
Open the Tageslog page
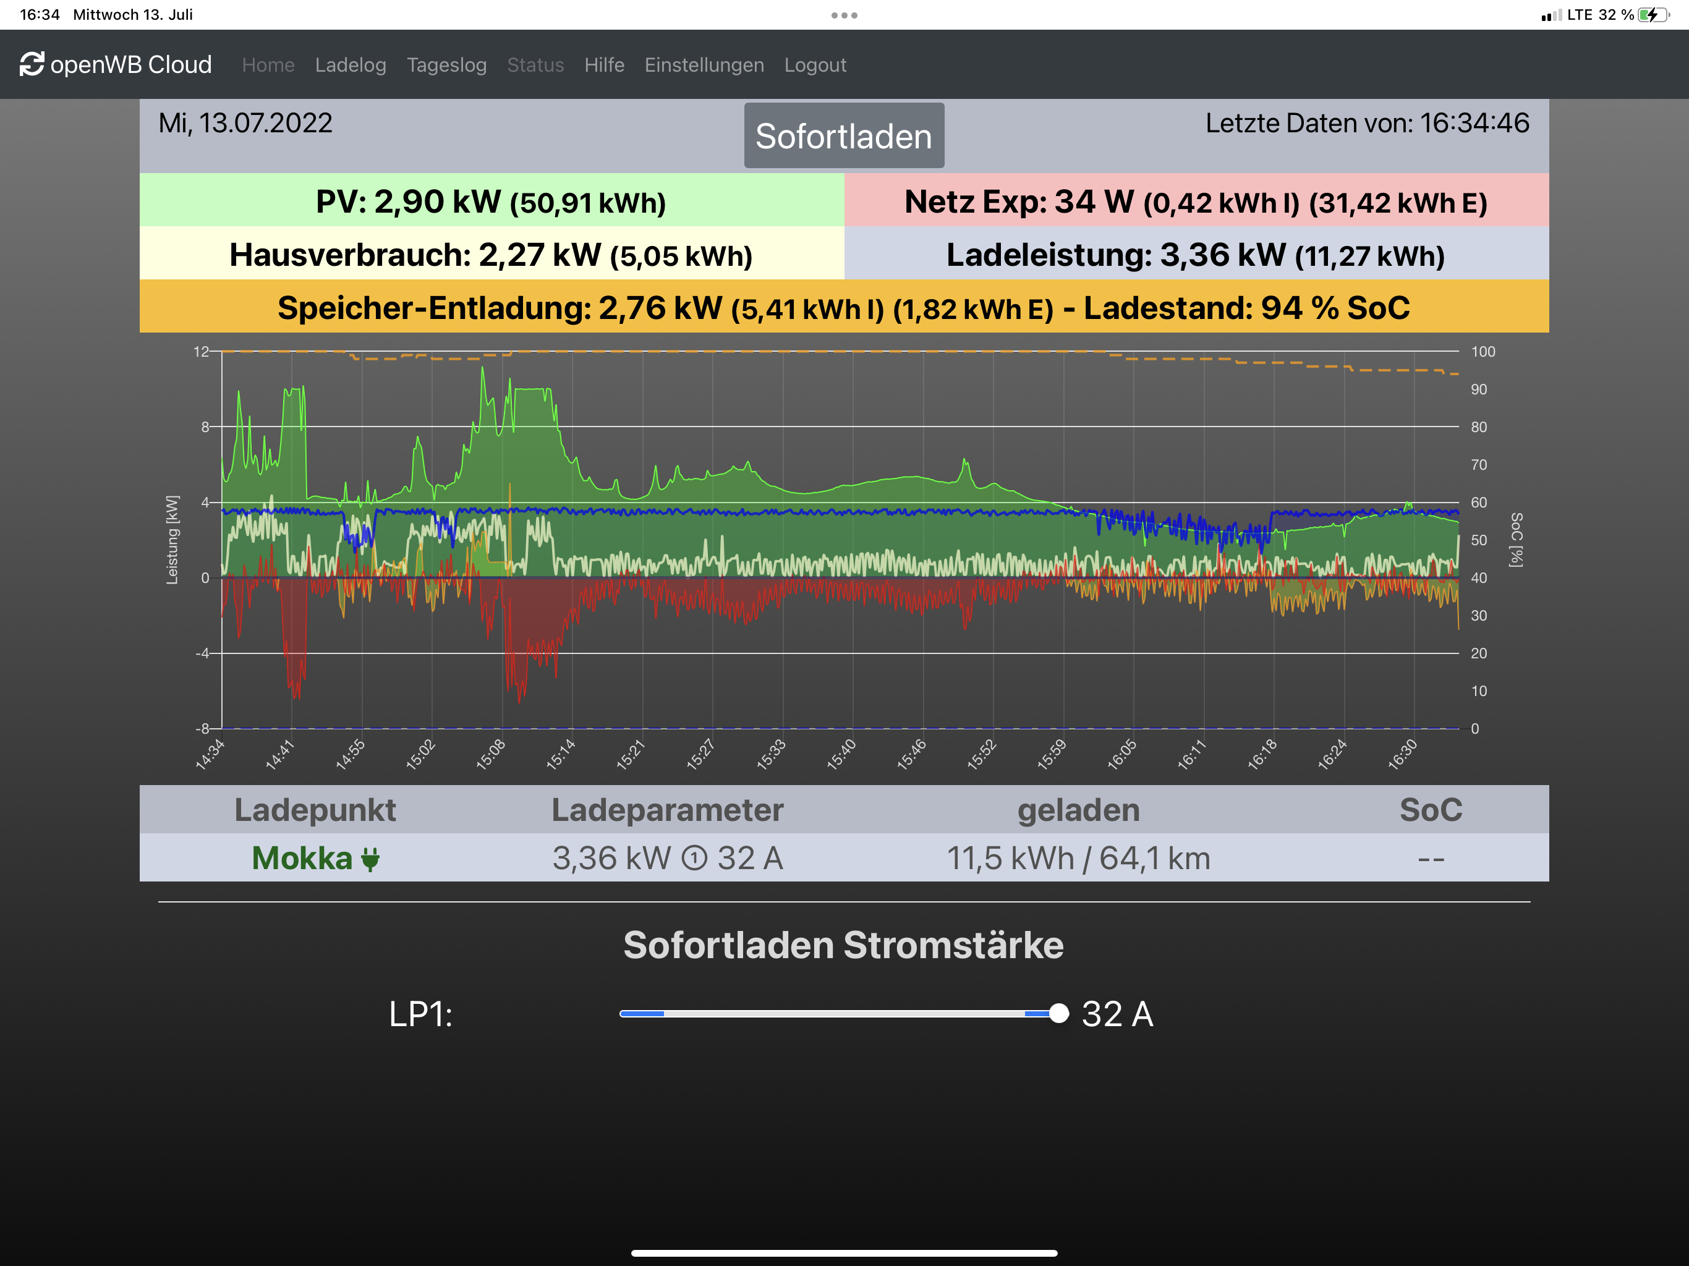coord(447,65)
